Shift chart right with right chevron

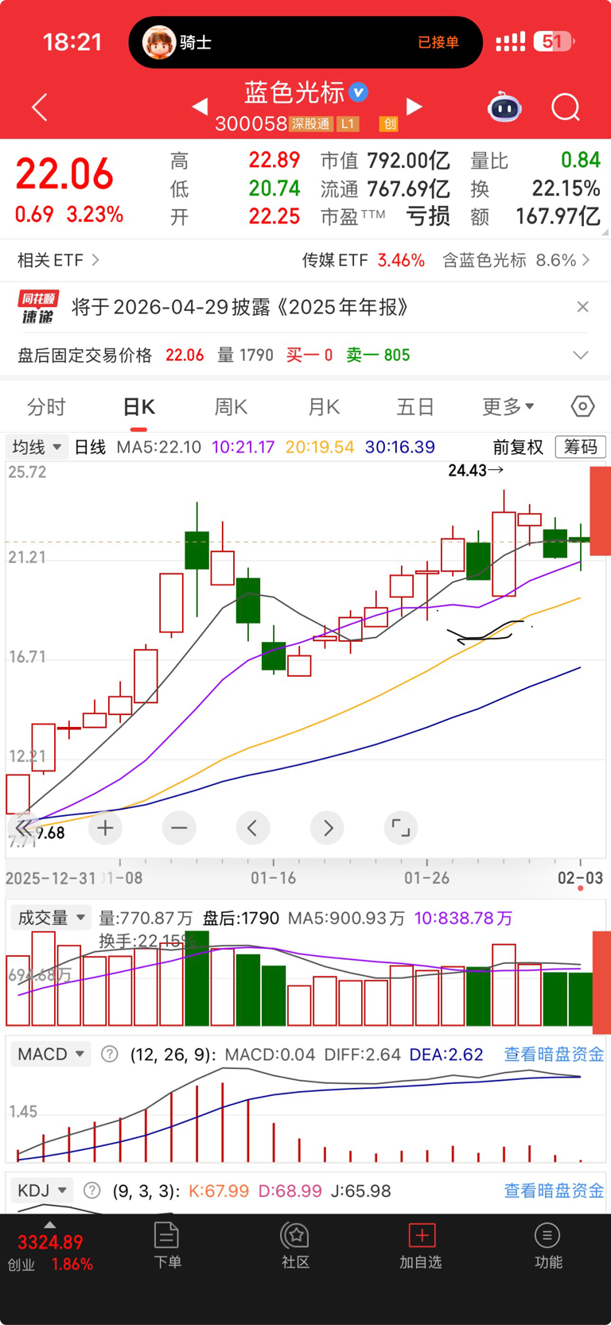(327, 828)
